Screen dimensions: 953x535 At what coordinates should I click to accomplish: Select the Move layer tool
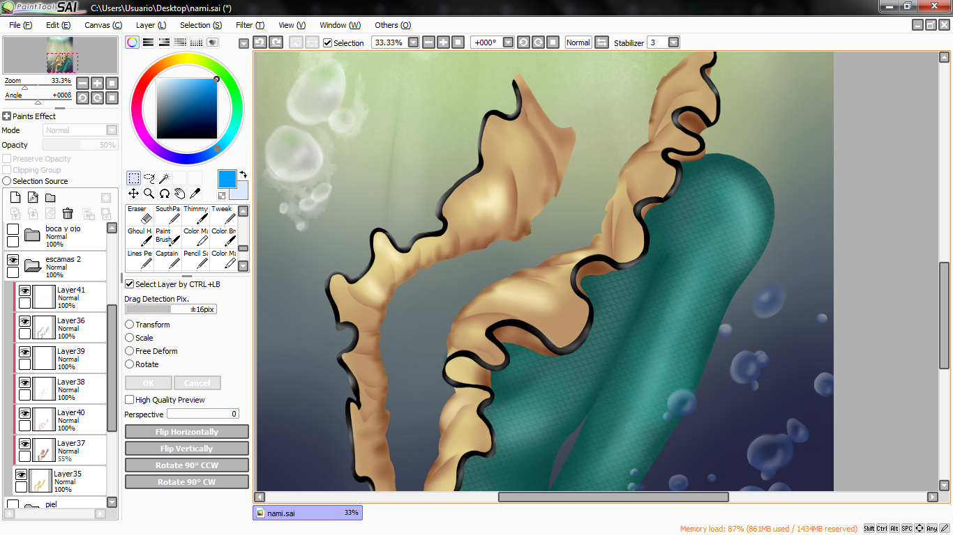point(133,194)
